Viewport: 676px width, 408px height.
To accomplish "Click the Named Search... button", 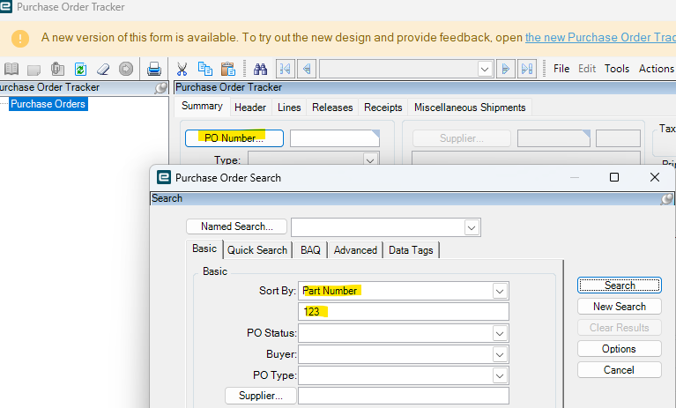I will click(237, 226).
